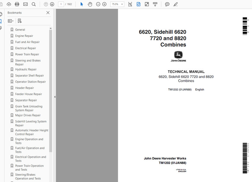Click the read mode download-arrow icon

(x=155, y=4)
